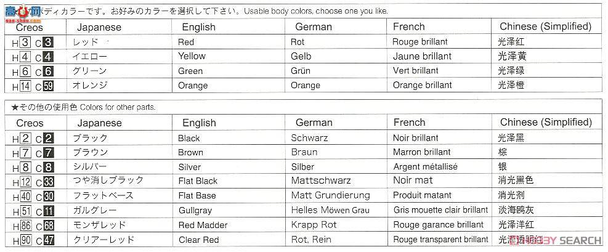
Task: Select the Krapp Rot German entry
Action: [314, 225]
